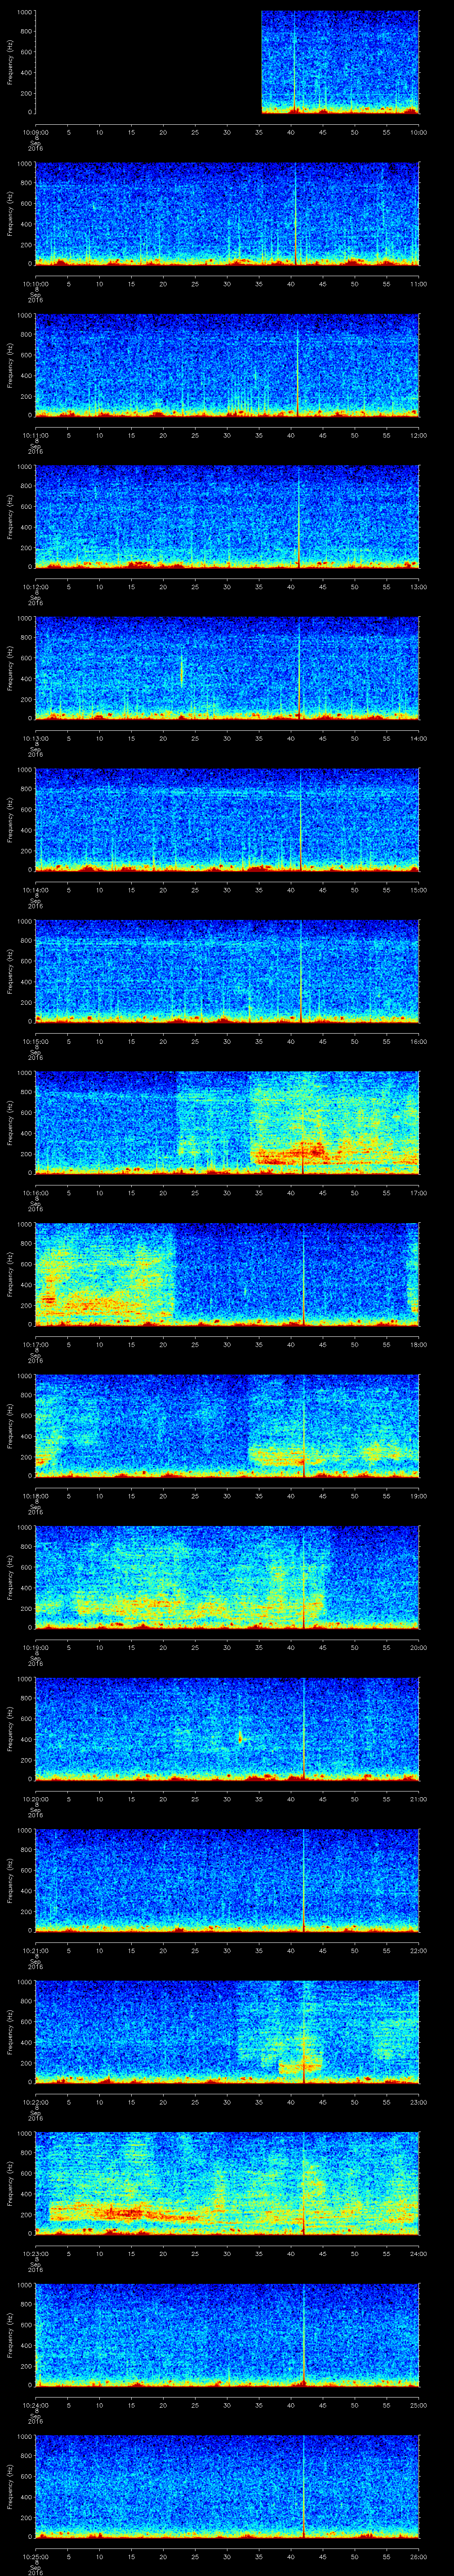
Task: Select the spectrogram panel starting at 10:13:00
Action: pyautogui.click(x=227, y=668)
